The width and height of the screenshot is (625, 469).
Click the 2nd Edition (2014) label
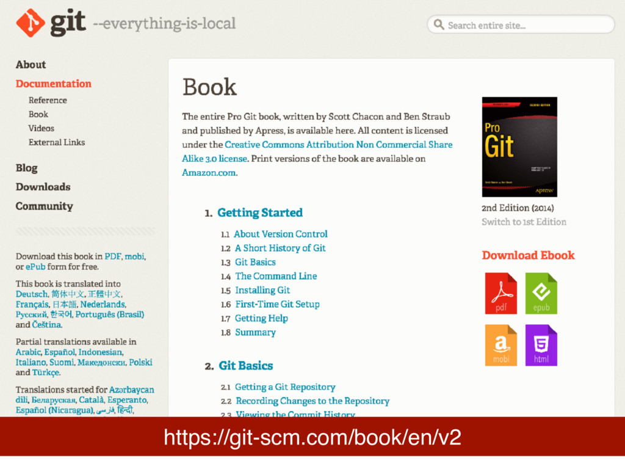point(518,208)
